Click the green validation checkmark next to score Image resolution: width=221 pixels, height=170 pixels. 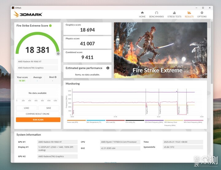pyautogui.click(x=50, y=26)
